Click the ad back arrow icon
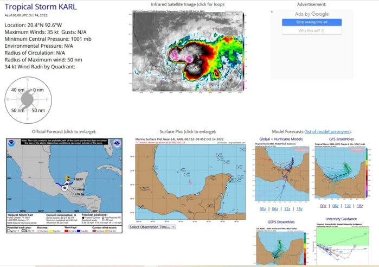379x267 pixels. coord(272,11)
